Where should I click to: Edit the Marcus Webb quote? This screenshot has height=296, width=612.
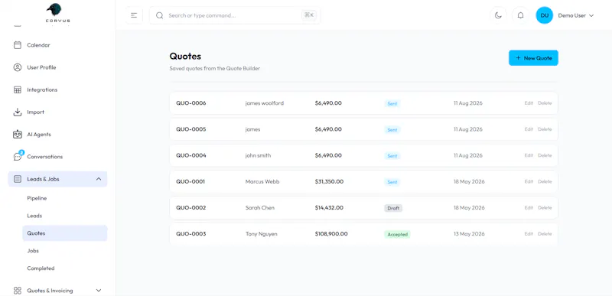(x=529, y=181)
